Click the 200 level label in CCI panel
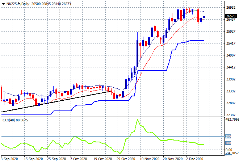Screen dimensions: 239x163 228,136
